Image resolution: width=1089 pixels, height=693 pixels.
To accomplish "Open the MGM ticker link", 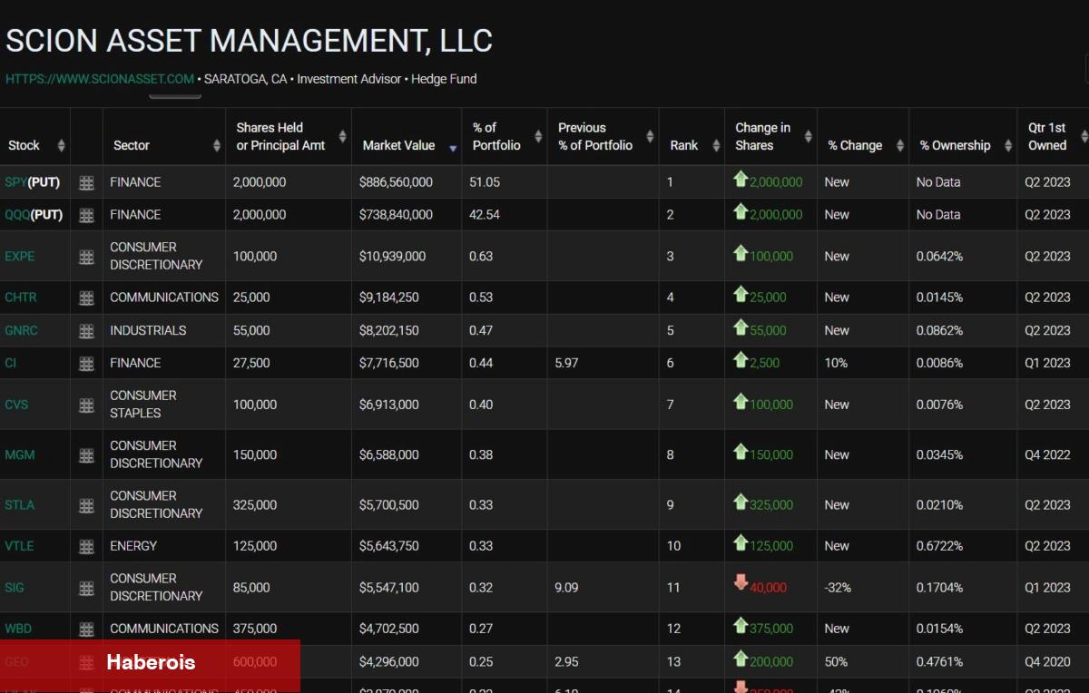I will pyautogui.click(x=20, y=455).
